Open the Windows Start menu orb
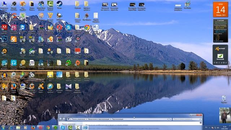Viewport: 231px width, 130px height. click(3, 127)
